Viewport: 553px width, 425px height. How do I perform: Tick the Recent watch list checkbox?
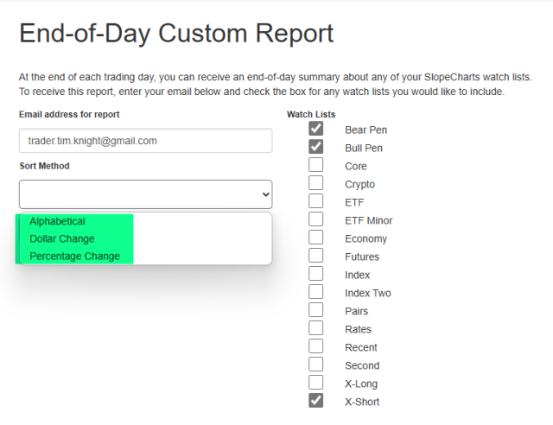(316, 347)
